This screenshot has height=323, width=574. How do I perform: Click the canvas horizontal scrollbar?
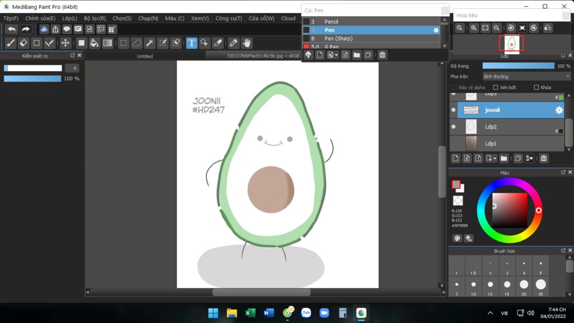[x=261, y=292]
